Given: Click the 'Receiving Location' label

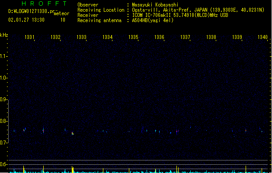Looking at the screenshot, I should [x=101, y=10].
